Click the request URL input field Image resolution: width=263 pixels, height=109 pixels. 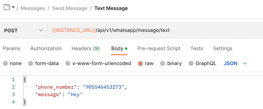tap(155, 30)
